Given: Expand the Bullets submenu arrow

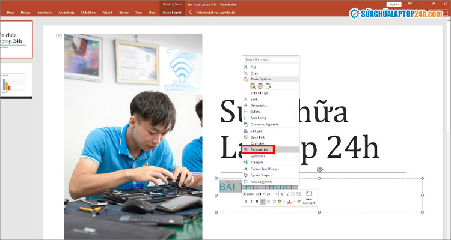Looking at the screenshot, I should click(x=296, y=112).
